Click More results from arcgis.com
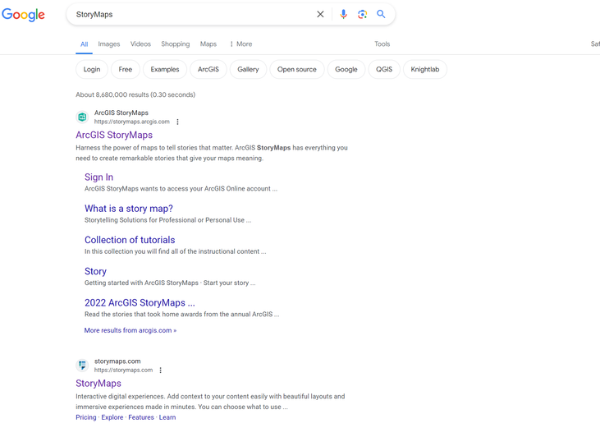Viewport: 600px width, 428px height. point(131,330)
